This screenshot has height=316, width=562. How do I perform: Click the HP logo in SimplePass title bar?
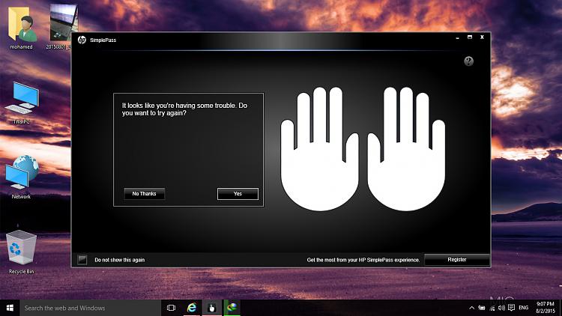pos(82,40)
